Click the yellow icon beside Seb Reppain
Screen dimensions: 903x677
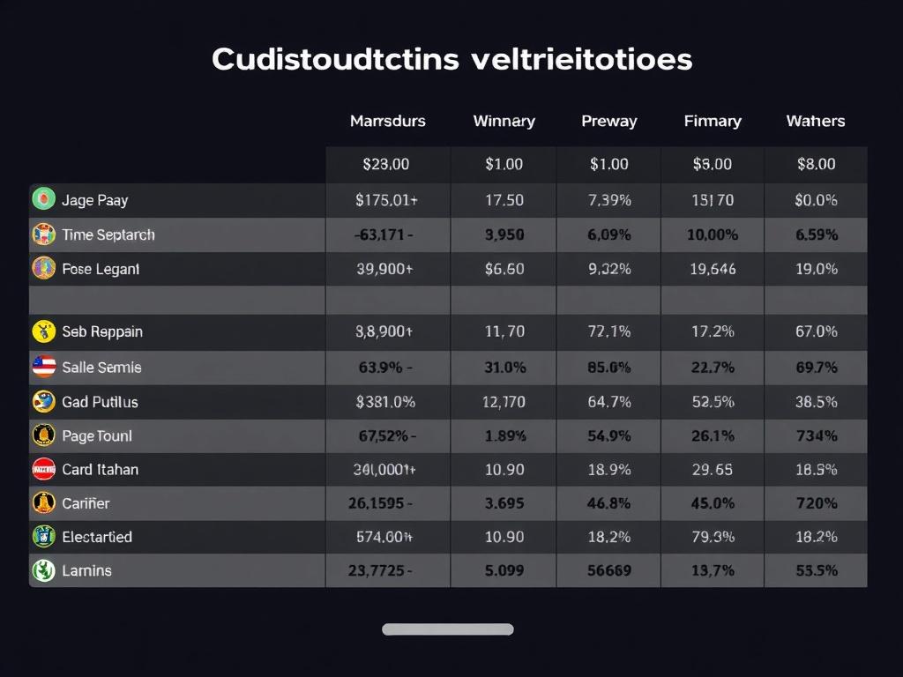43,331
